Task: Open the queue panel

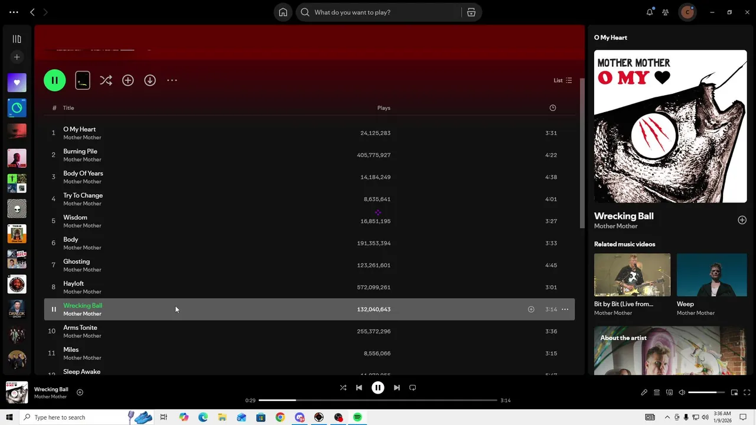Action: (x=656, y=393)
